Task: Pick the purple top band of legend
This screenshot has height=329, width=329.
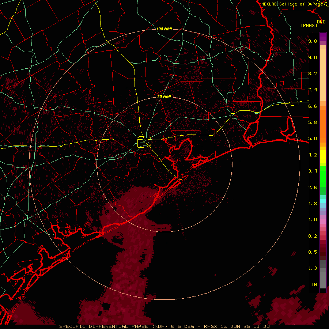Action: point(323,37)
